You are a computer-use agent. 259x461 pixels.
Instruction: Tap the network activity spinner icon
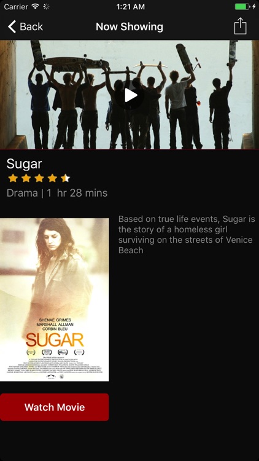47,7
